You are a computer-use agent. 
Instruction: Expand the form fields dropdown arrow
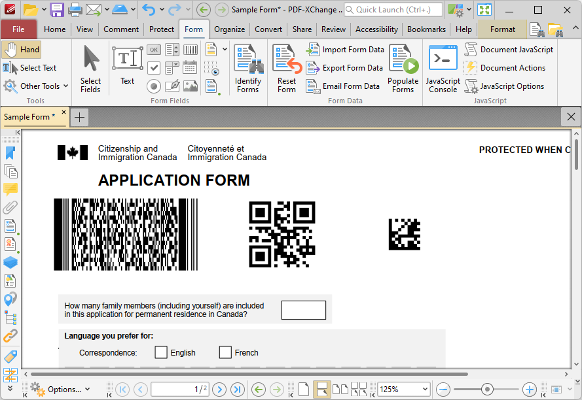(x=225, y=49)
